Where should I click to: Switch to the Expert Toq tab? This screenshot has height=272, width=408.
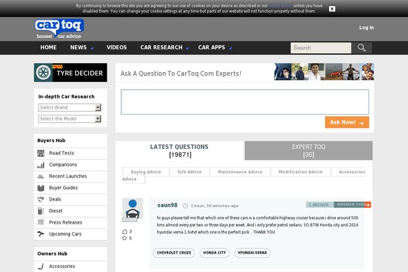click(309, 151)
